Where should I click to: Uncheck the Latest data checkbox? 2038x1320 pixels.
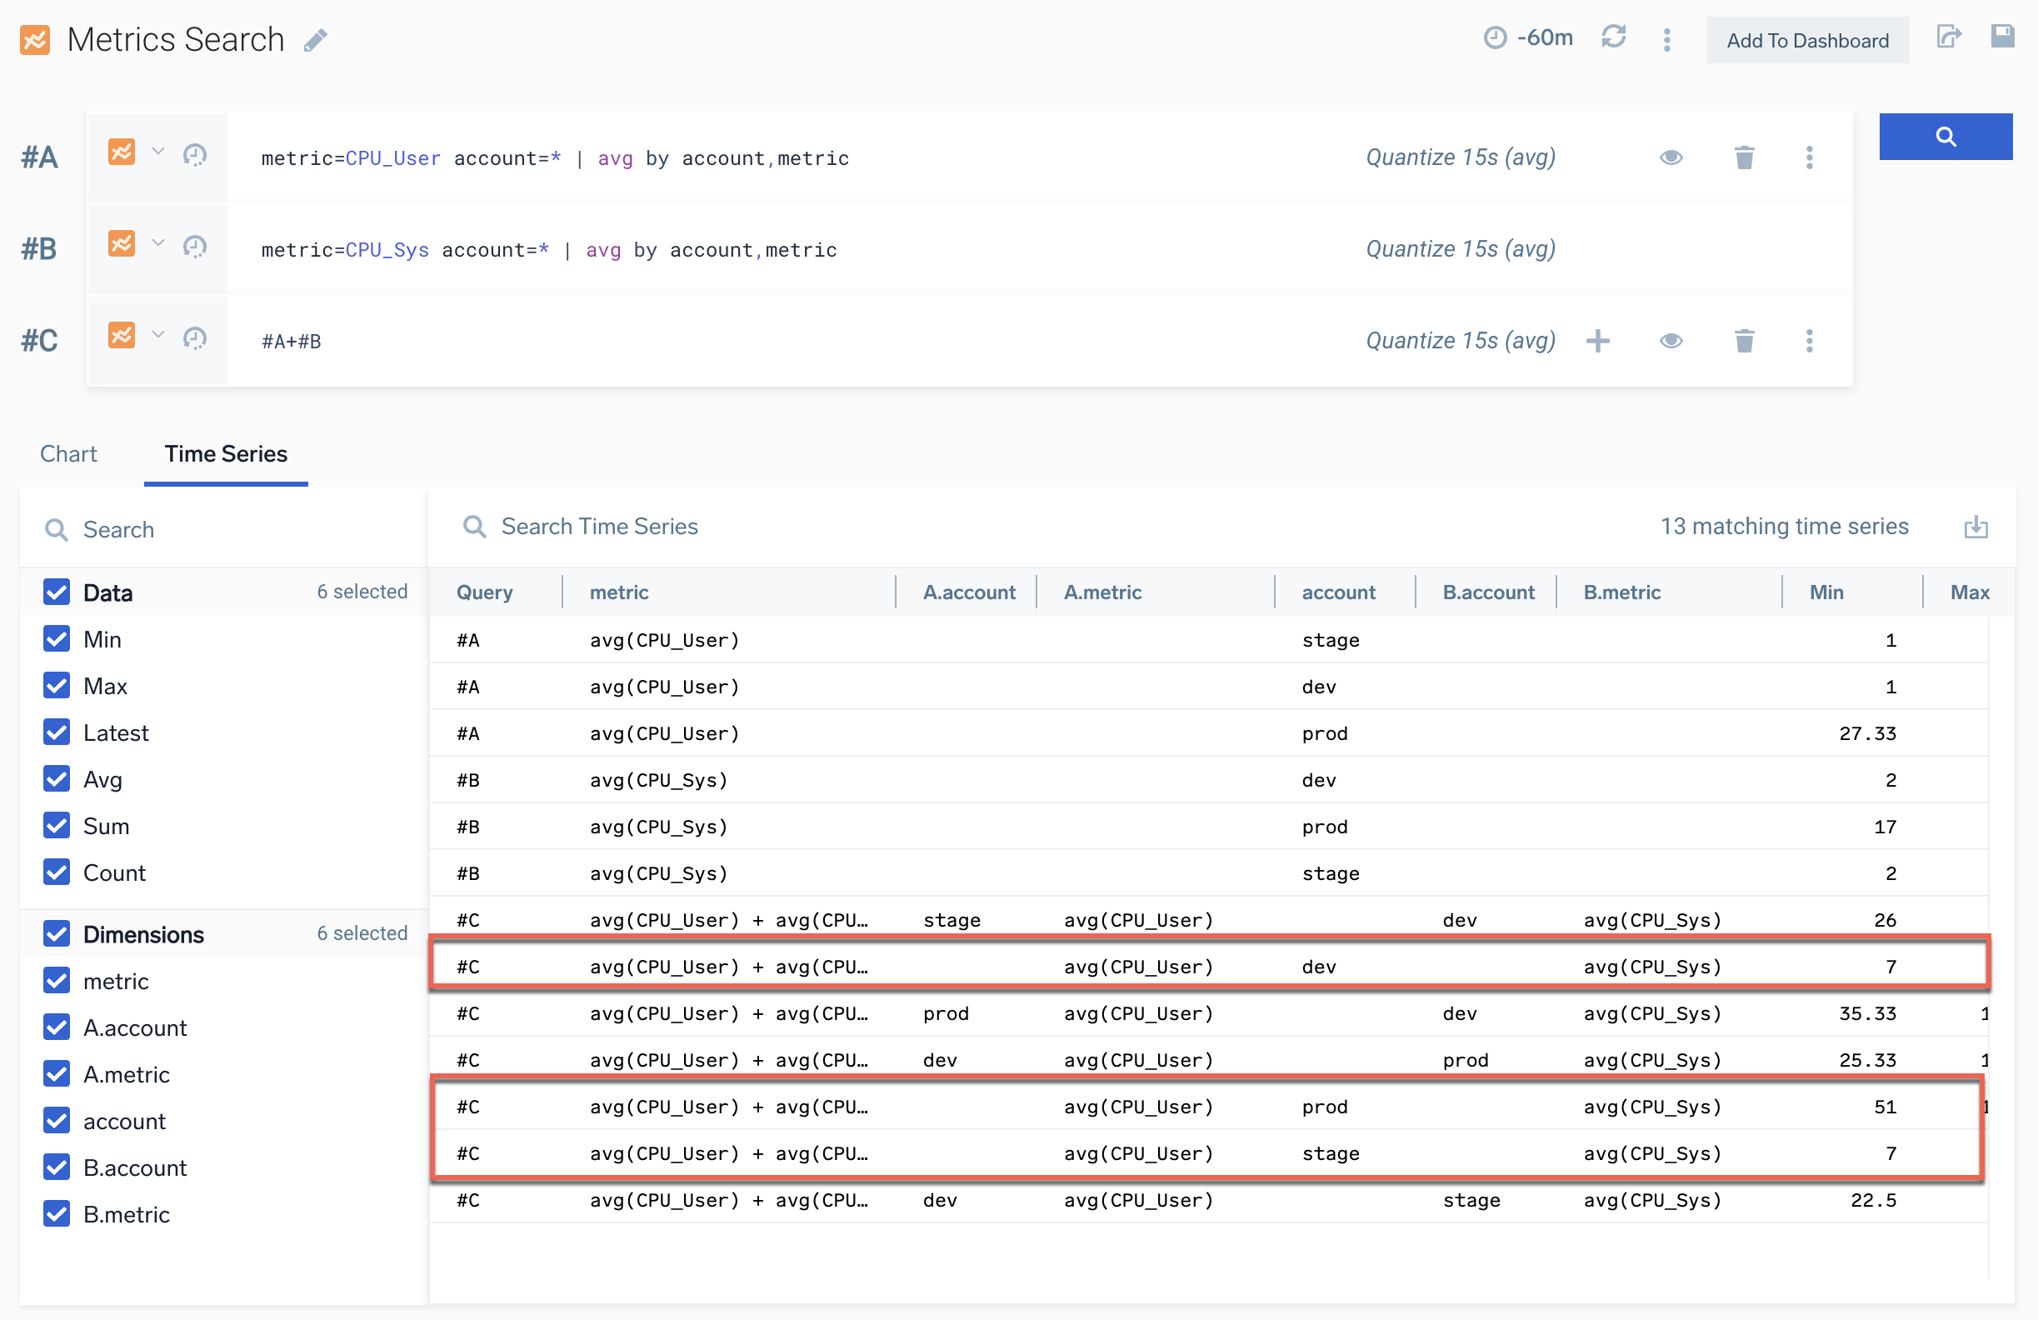[57, 733]
